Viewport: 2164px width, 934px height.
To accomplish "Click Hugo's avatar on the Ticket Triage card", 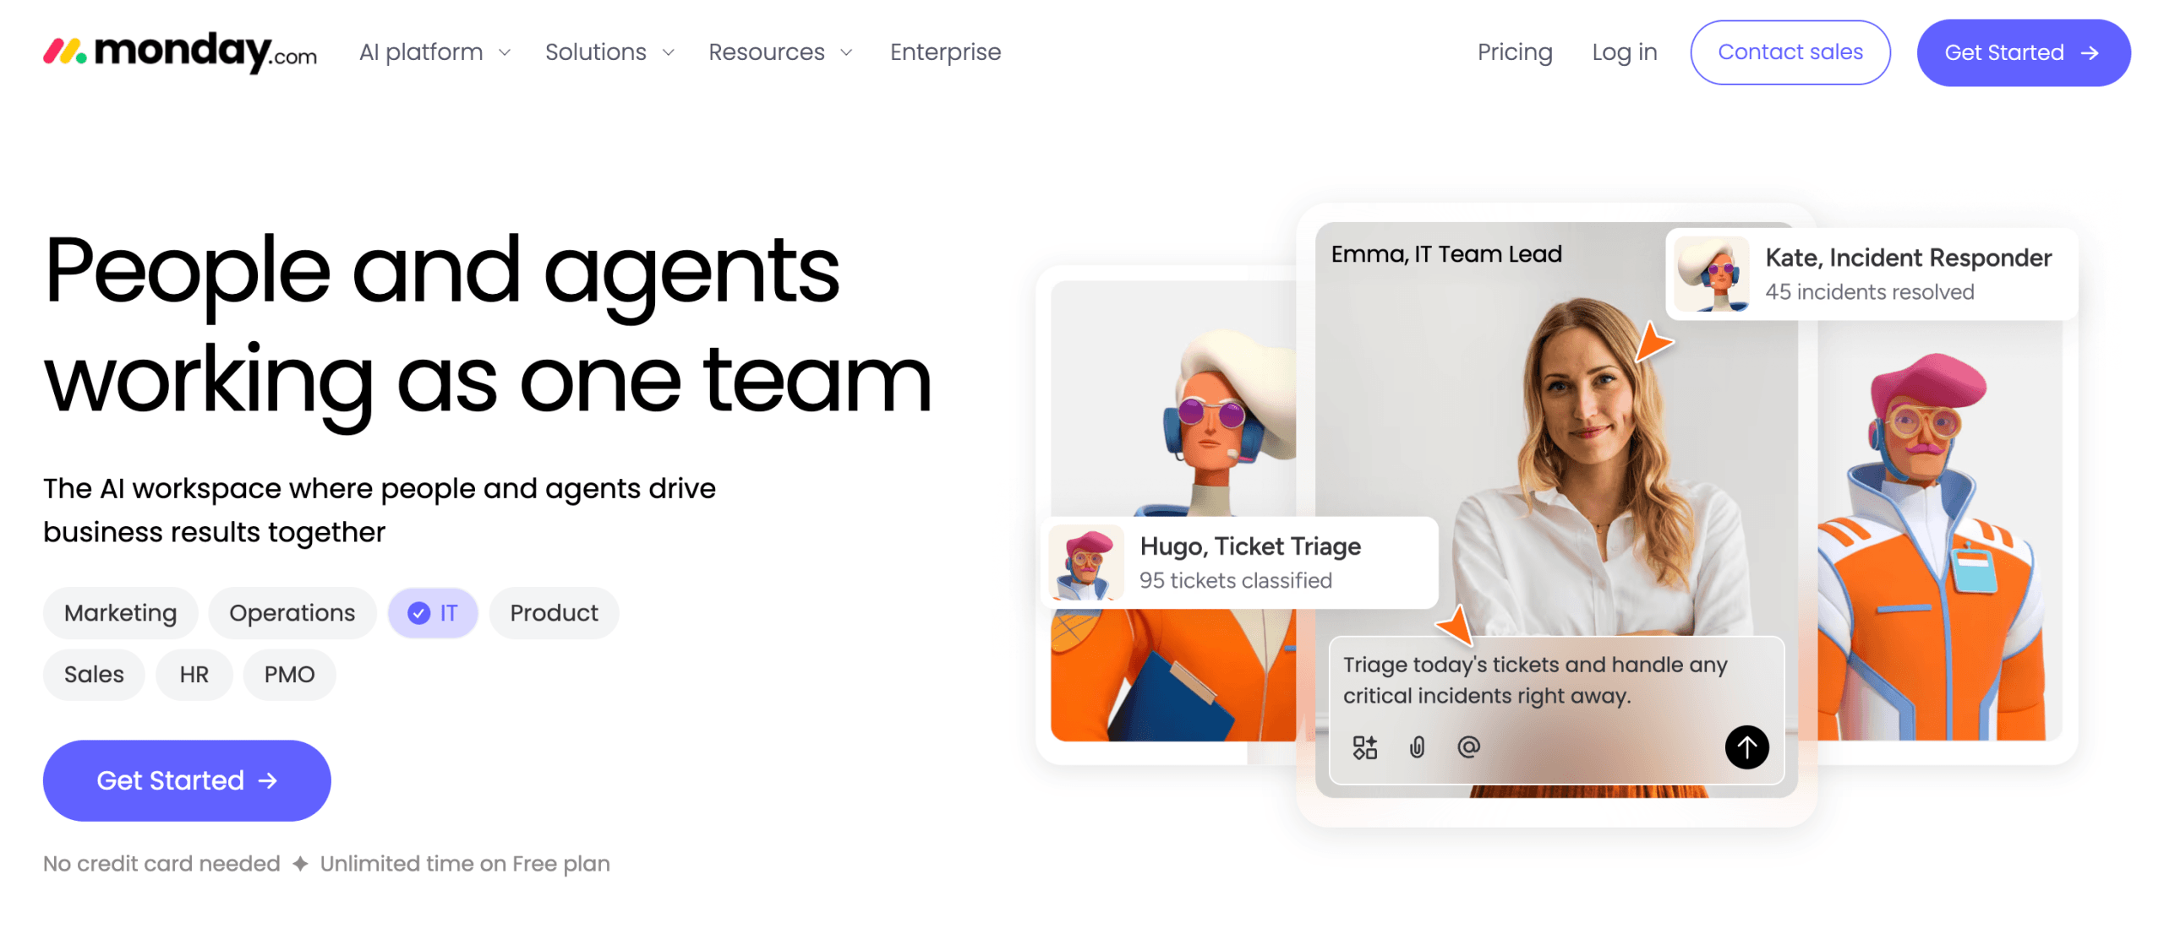I will 1086,562.
